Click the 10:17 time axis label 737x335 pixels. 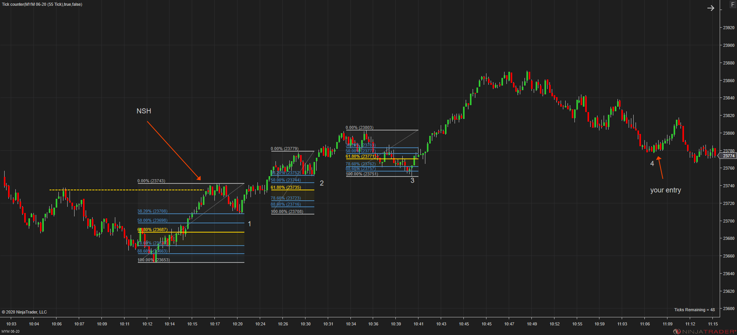click(215, 324)
